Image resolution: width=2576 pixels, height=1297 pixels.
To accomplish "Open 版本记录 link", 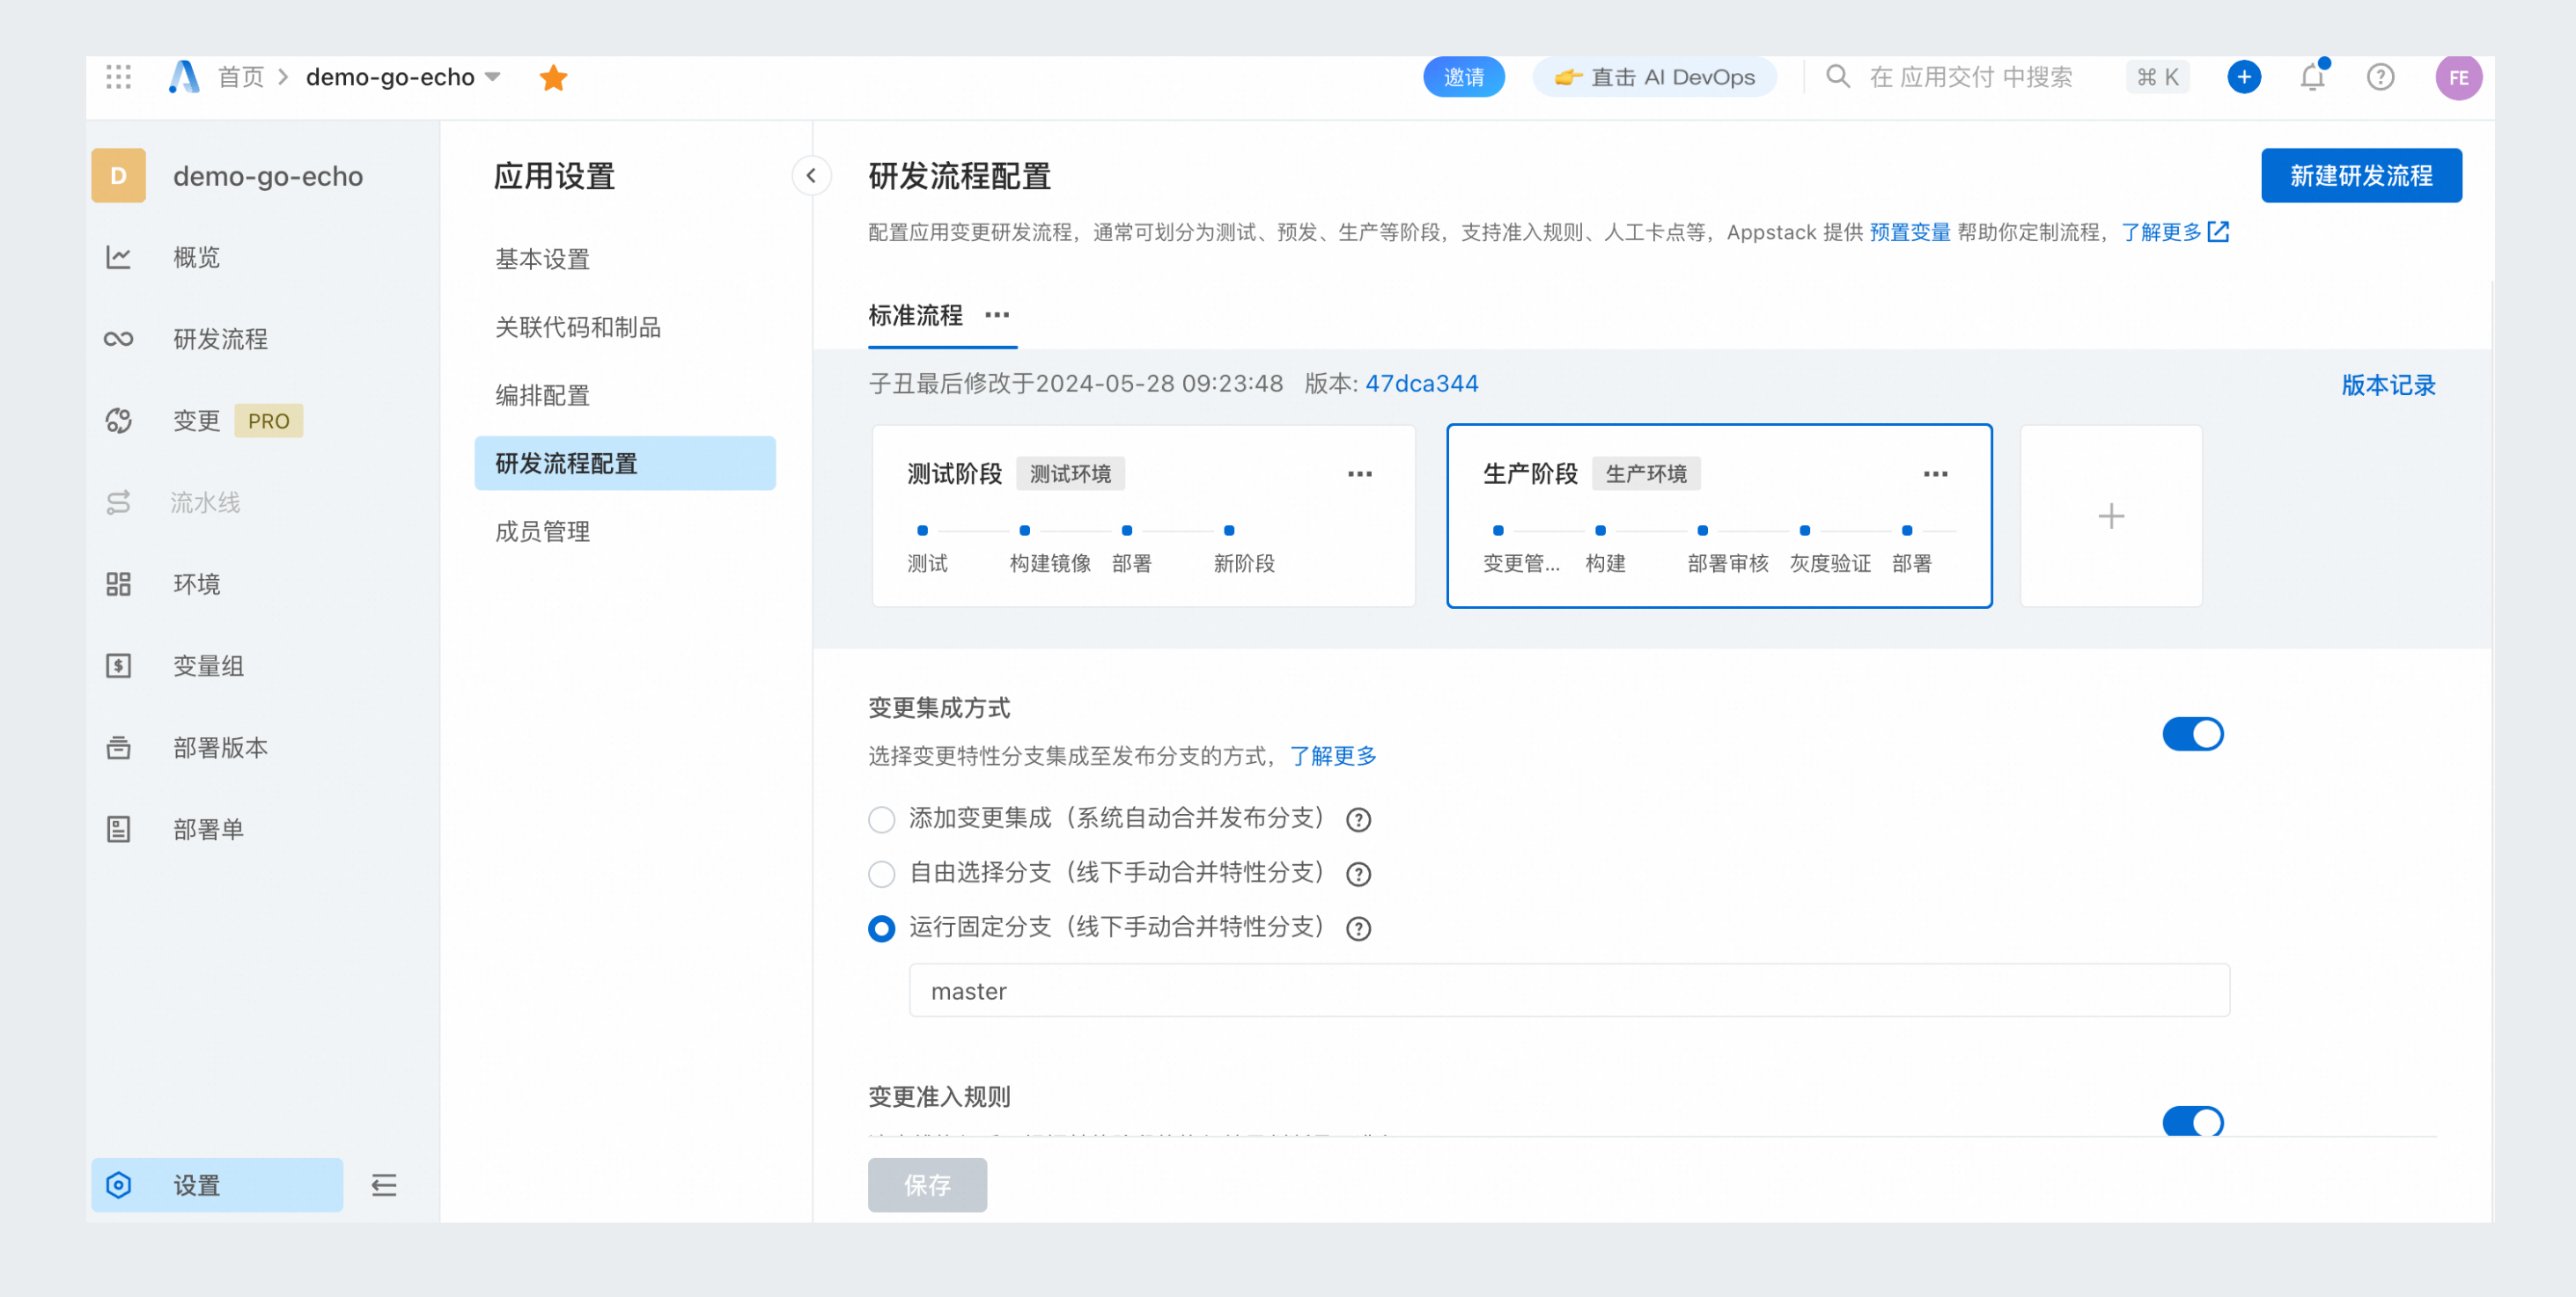I will point(2388,385).
